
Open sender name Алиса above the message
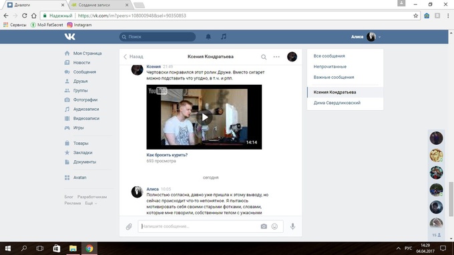pyautogui.click(x=153, y=189)
